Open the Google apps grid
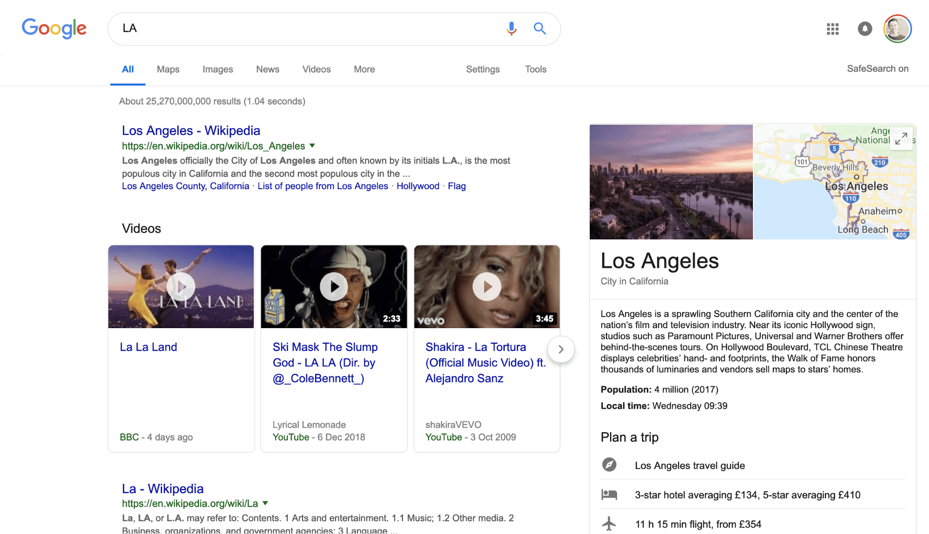Screen dimensions: 929x534 click(832, 29)
